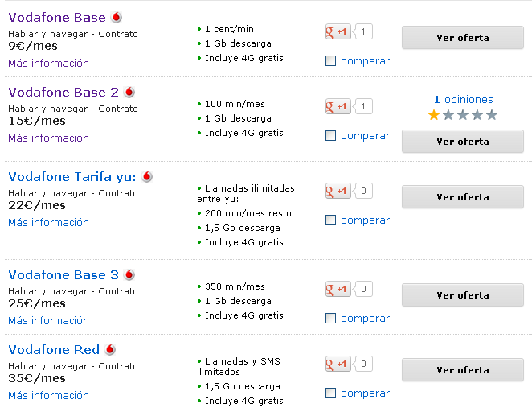The image size is (532, 416).
Task: Click Ver oferta button for Vodafone Red
Action: point(463,370)
